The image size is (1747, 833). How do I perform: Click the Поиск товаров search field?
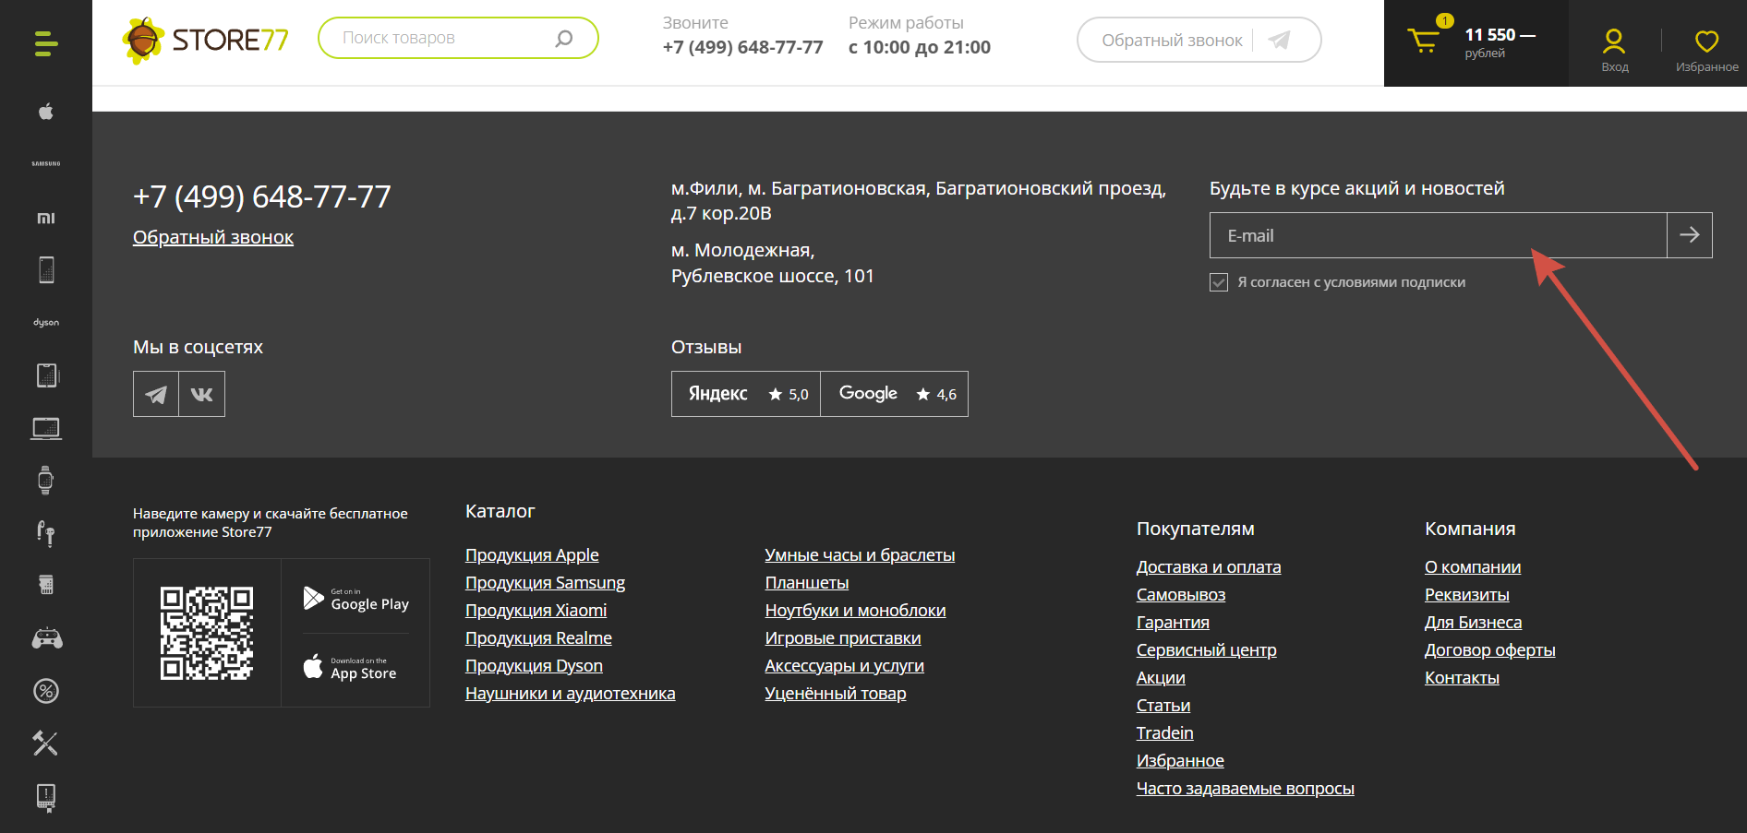pyautogui.click(x=458, y=38)
